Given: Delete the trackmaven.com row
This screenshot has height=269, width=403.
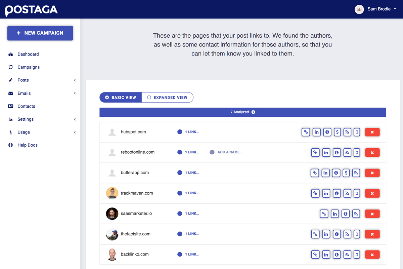Looking at the screenshot, I should (372, 193).
